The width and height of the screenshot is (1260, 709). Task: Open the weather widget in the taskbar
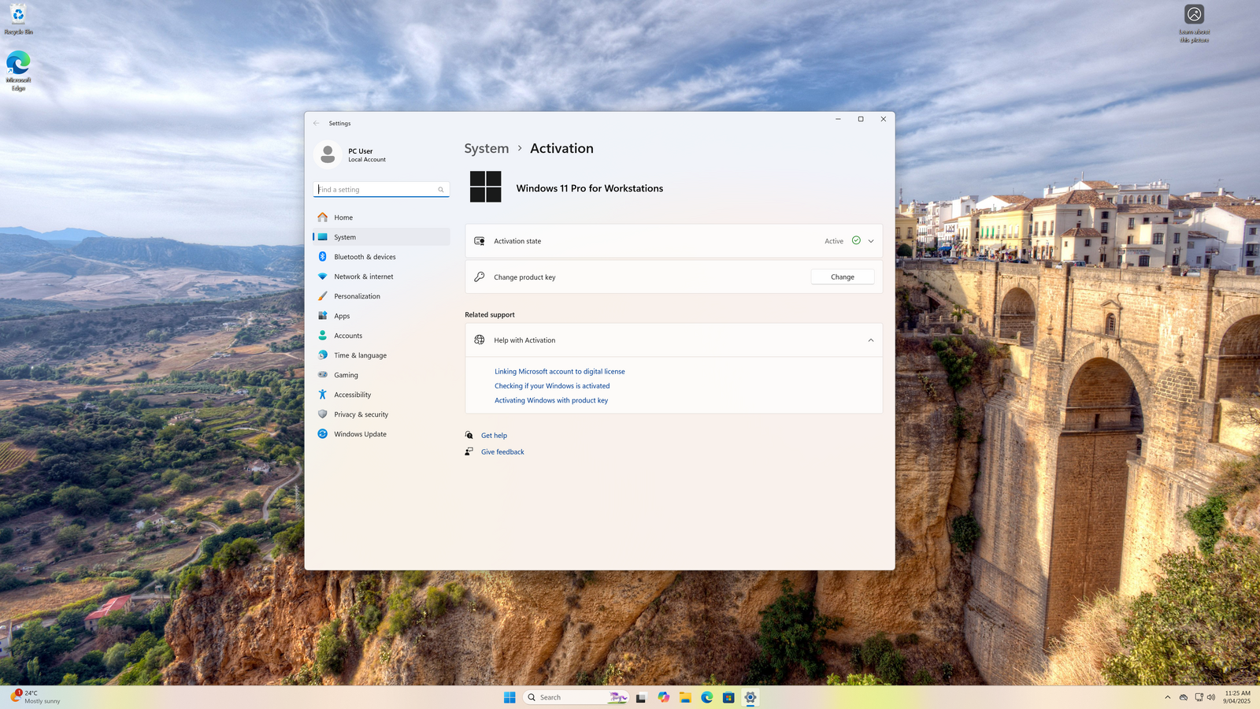coord(35,697)
